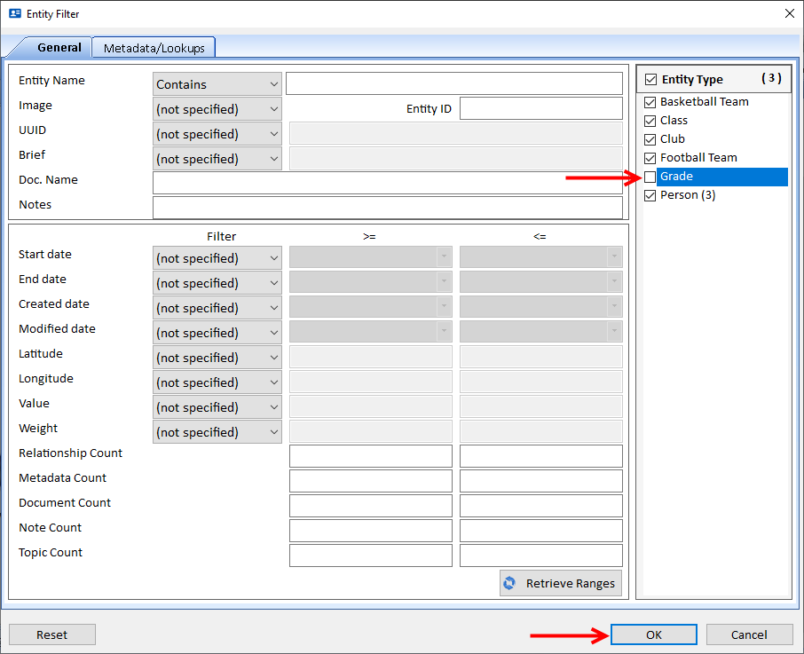The width and height of the screenshot is (804, 654).
Task: Switch to the Metadata/Lookups tab
Action: click(x=154, y=48)
